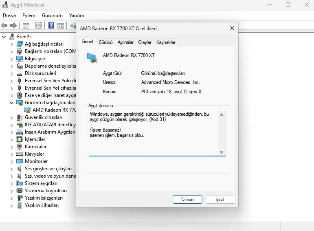
Task: Click the İşlemciler processor icon
Action: (20, 139)
